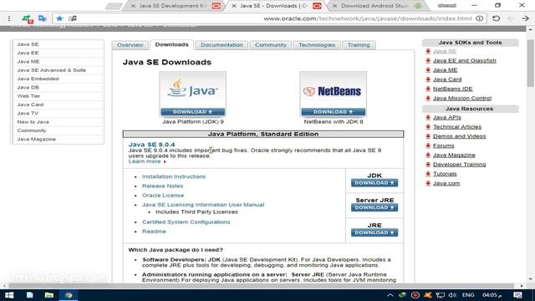The height and width of the screenshot is (301, 535).
Task: Close the Download Android Studio tab
Action: [334, 6]
